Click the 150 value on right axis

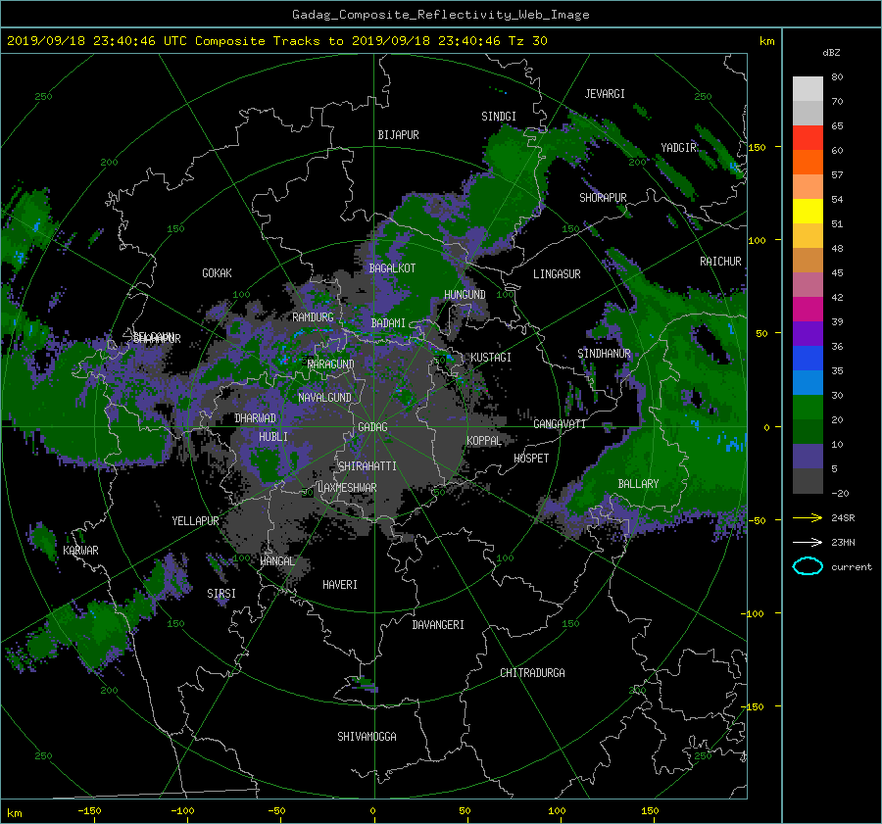757,147
